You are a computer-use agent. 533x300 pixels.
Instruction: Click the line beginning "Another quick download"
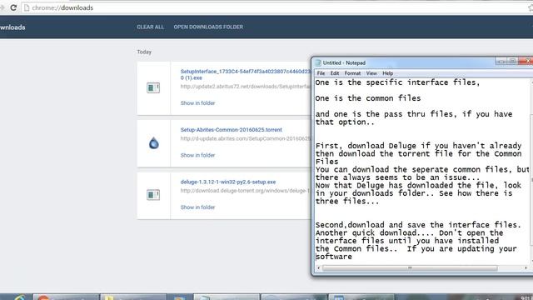click(409, 233)
